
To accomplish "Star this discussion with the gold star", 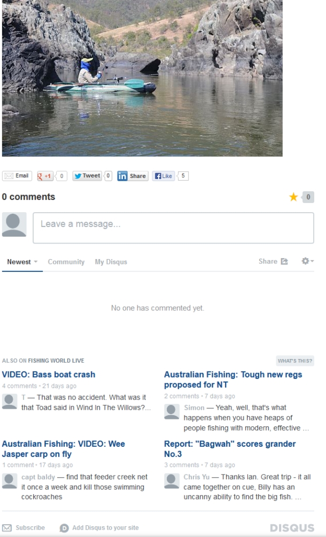I will [x=293, y=197].
